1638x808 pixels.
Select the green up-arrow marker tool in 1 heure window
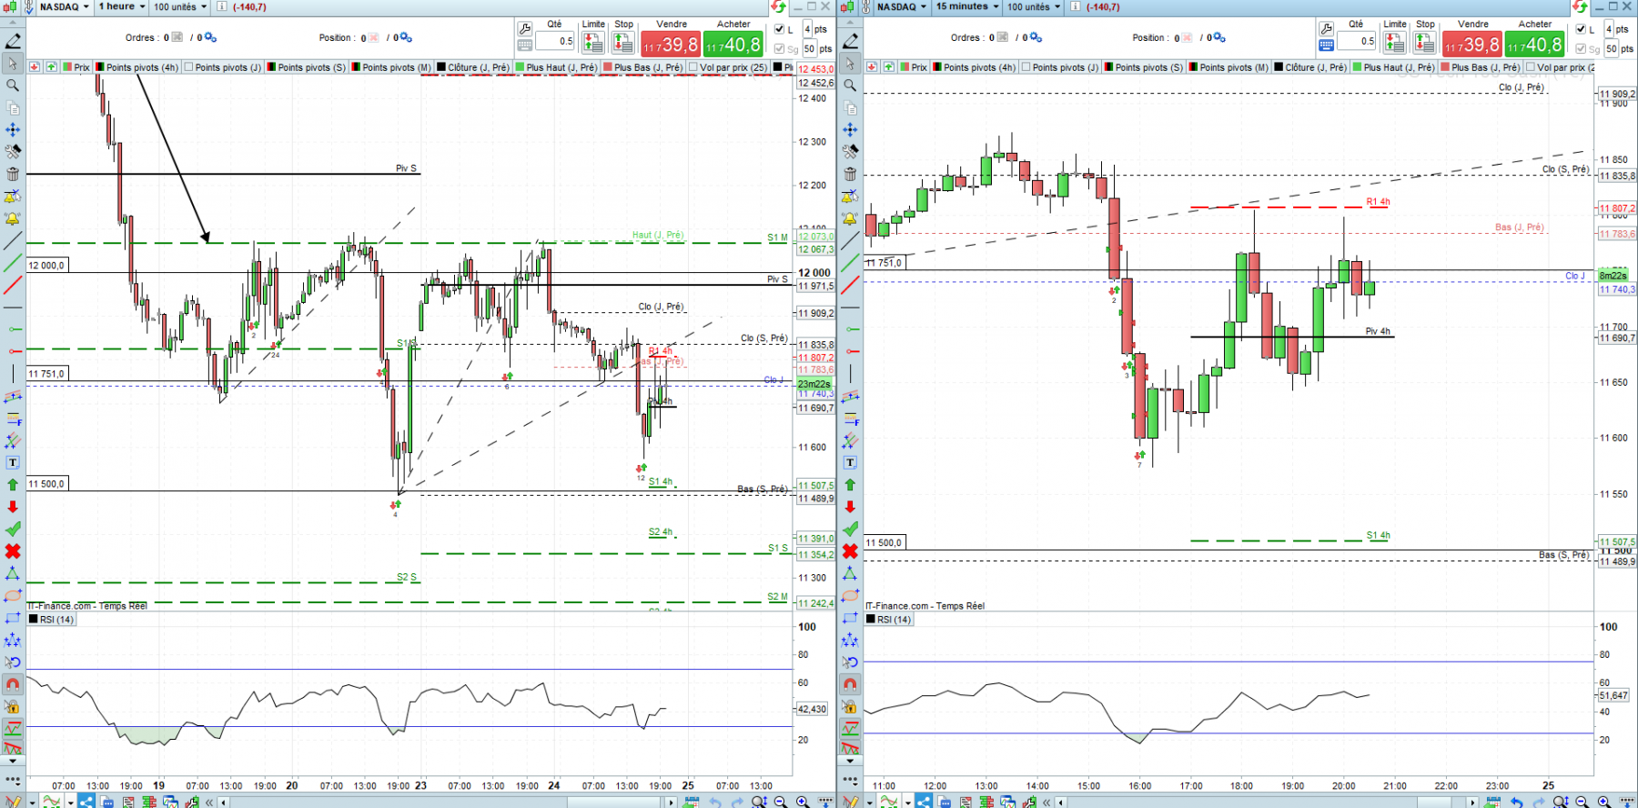point(13,485)
